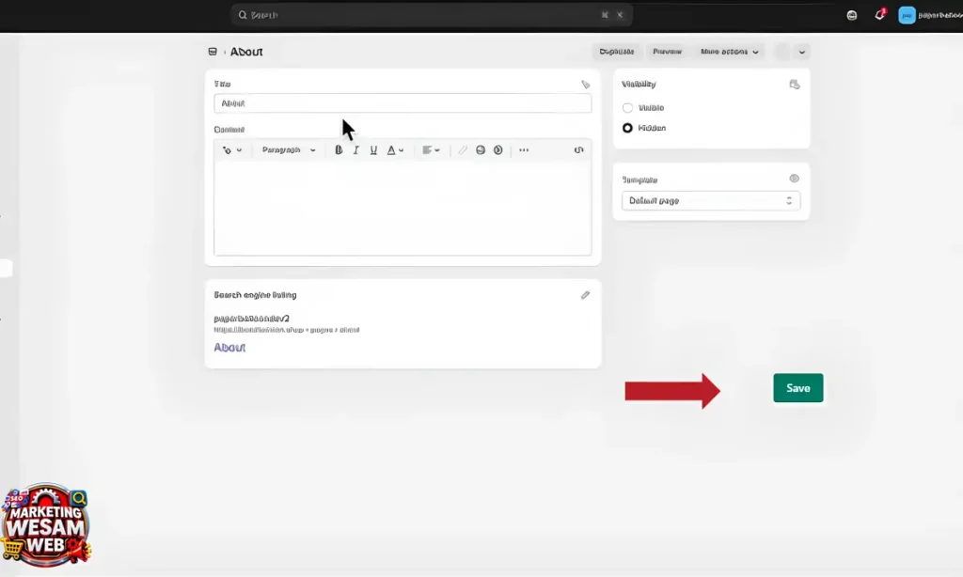Click the round icon left of the bell
The height and width of the screenshot is (577, 963).
coord(852,15)
